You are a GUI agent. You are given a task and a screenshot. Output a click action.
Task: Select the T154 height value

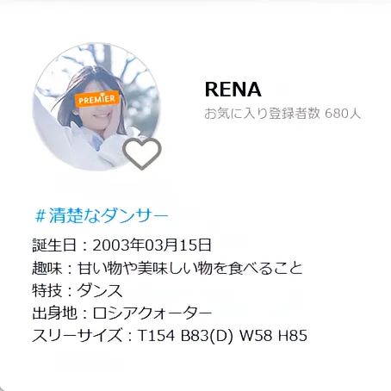pyautogui.click(x=156, y=335)
